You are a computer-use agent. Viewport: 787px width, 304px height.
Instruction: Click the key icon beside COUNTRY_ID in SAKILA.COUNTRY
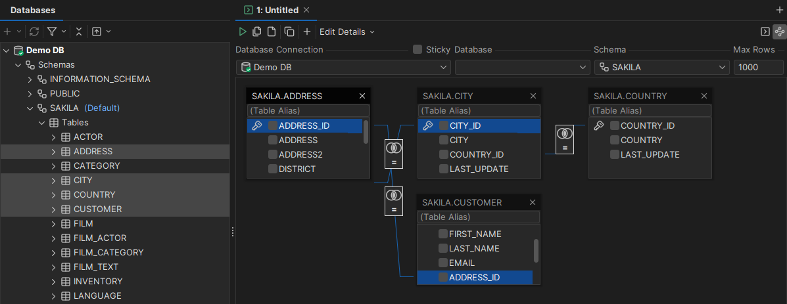coord(598,125)
